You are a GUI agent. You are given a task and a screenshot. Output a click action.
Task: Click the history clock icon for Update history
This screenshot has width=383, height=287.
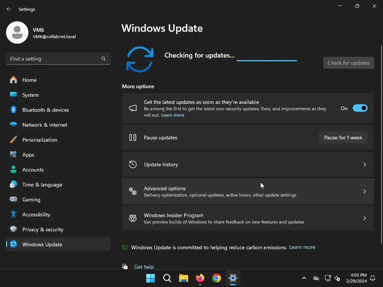(133, 164)
